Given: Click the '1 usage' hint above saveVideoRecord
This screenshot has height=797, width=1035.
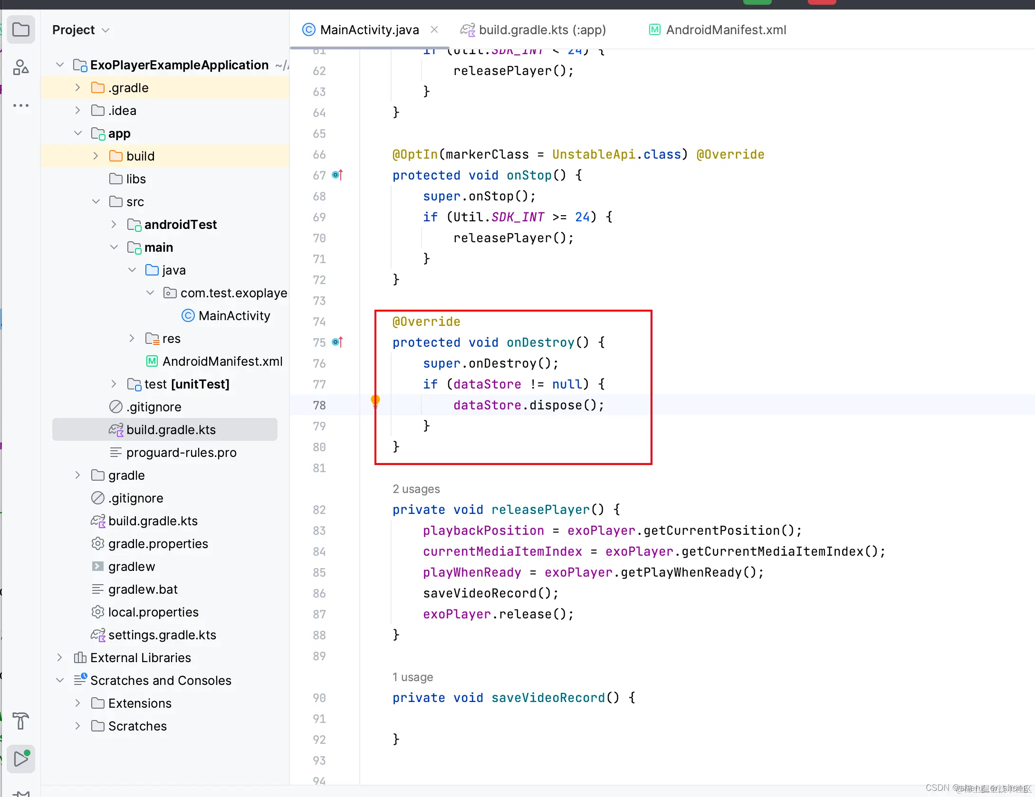Looking at the screenshot, I should point(412,677).
